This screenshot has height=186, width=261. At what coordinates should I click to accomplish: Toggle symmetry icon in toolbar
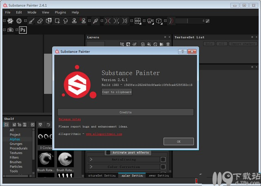coord(108,21)
